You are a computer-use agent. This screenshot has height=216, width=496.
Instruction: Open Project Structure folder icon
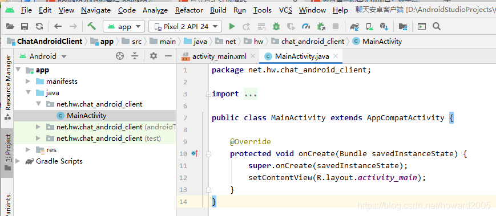pos(403,27)
